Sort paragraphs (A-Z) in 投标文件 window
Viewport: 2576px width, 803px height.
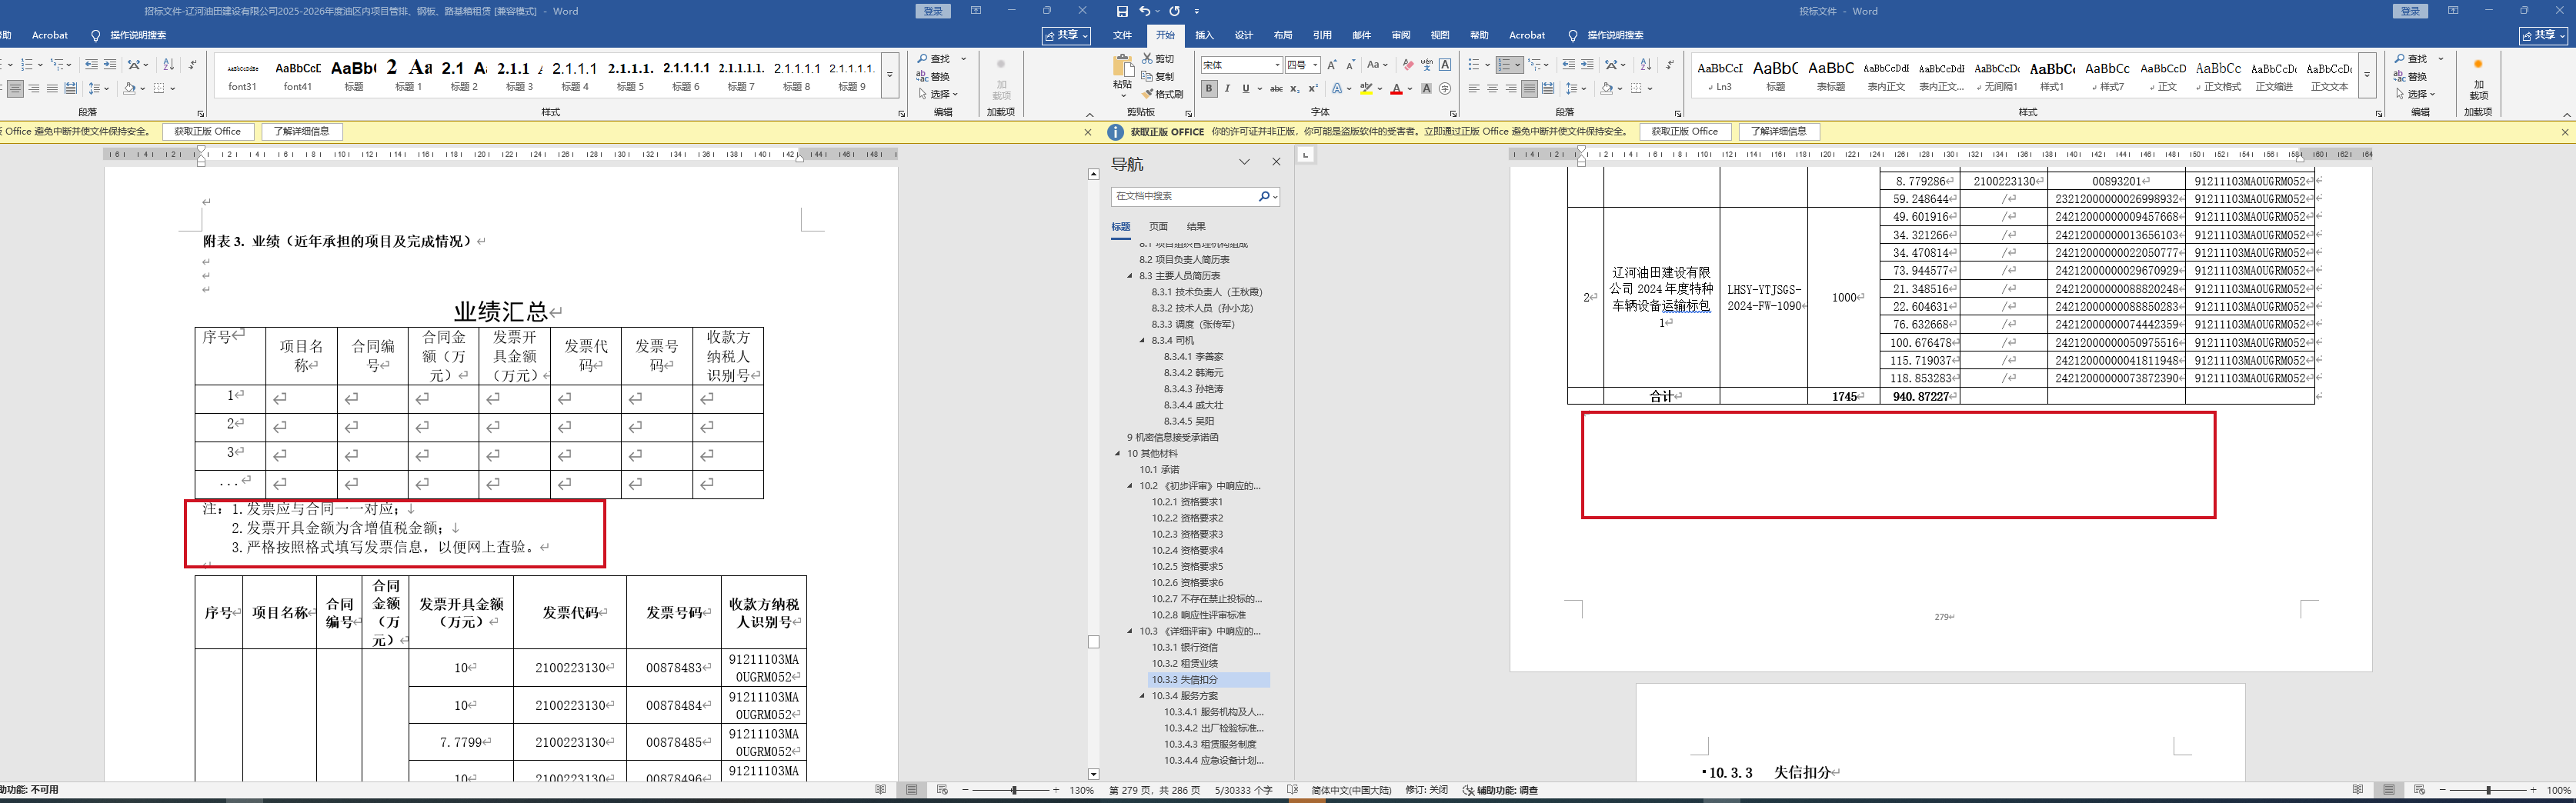coord(1645,65)
